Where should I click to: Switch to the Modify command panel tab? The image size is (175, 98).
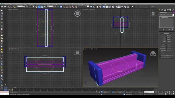click(x=162, y=10)
